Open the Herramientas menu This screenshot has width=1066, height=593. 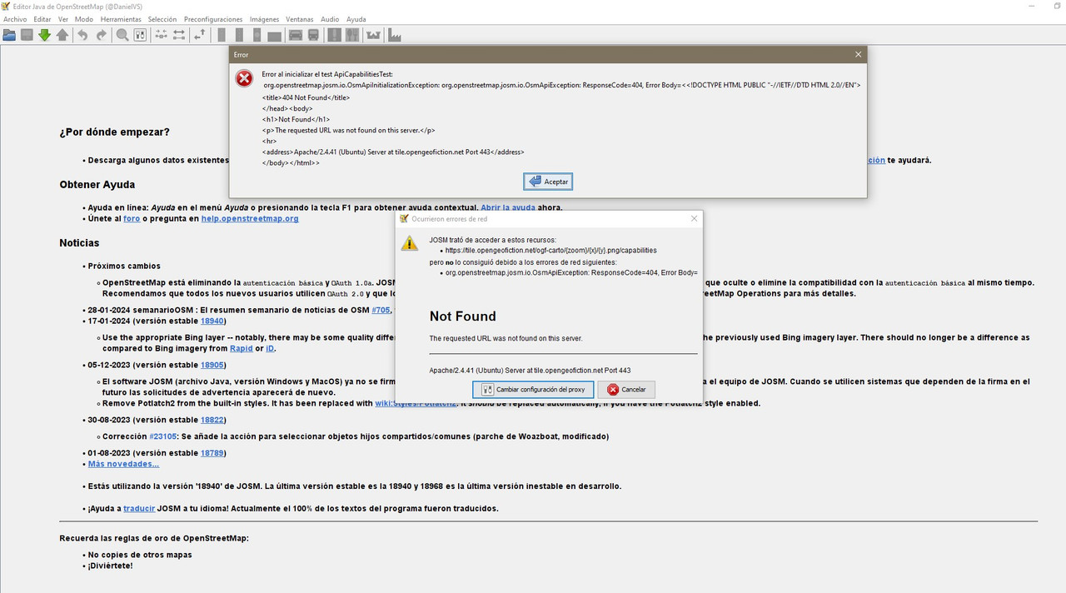121,19
